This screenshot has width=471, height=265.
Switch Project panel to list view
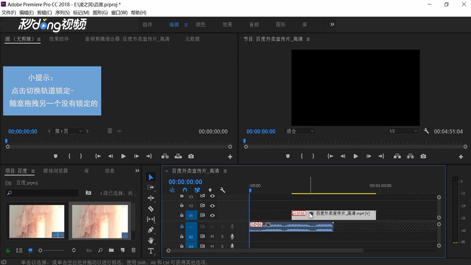coord(19,250)
